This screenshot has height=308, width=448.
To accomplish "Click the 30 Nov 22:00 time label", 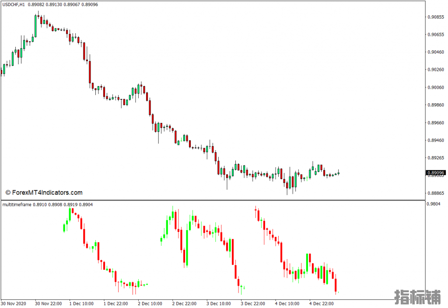I will tap(47, 303).
